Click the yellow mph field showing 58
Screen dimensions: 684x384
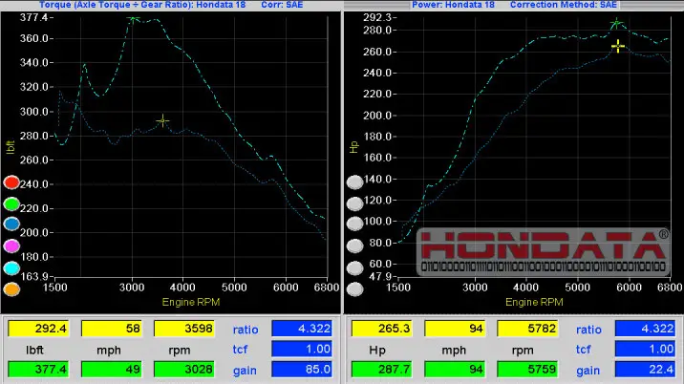tap(111, 329)
